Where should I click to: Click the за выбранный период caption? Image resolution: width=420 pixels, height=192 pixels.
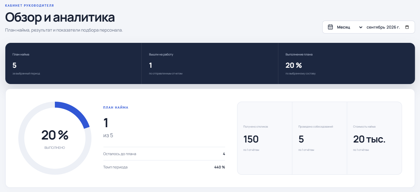click(26, 73)
